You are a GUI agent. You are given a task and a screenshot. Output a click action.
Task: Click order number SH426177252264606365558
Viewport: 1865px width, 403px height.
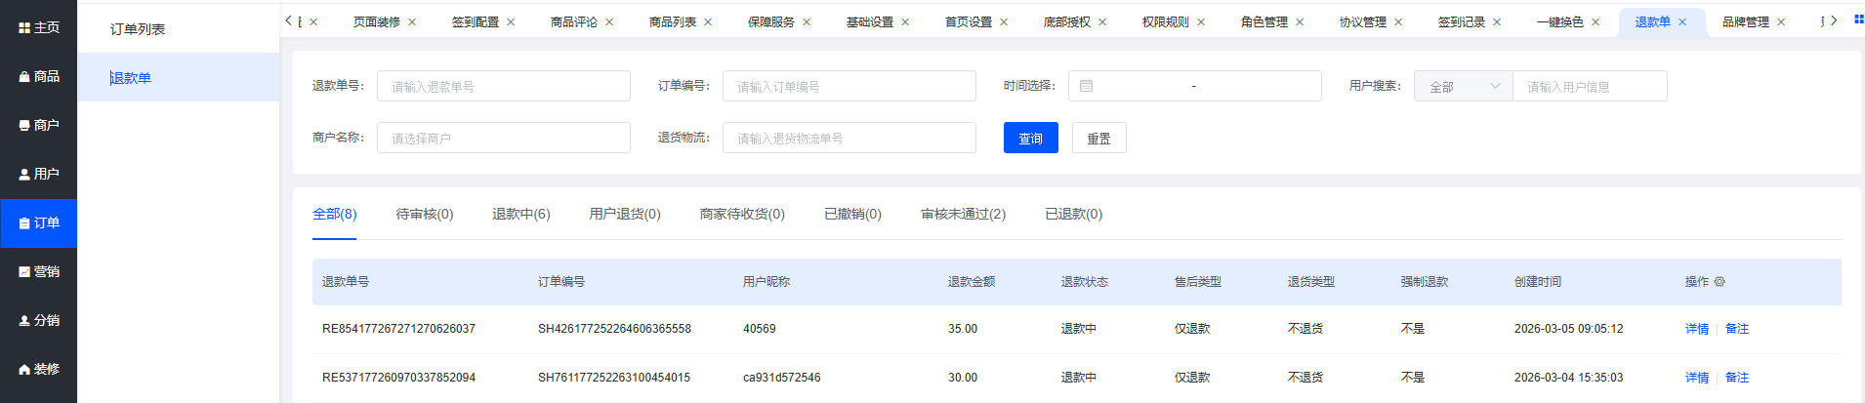614,329
